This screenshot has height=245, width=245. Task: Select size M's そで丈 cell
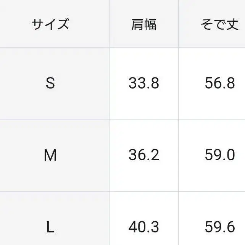coord(219,155)
